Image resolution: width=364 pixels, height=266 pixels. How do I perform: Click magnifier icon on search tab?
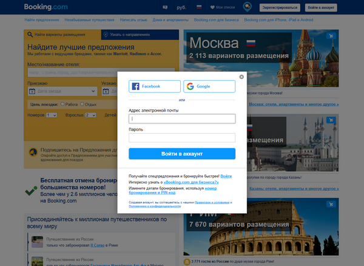point(30,35)
